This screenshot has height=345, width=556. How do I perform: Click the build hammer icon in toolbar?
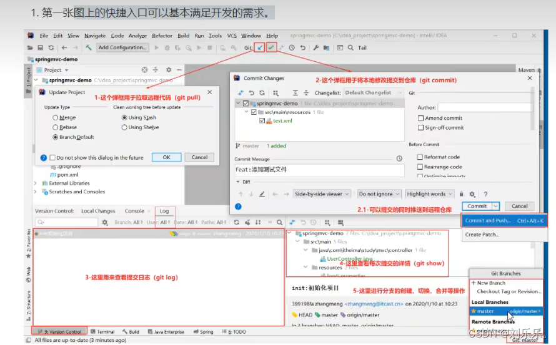(x=88, y=47)
